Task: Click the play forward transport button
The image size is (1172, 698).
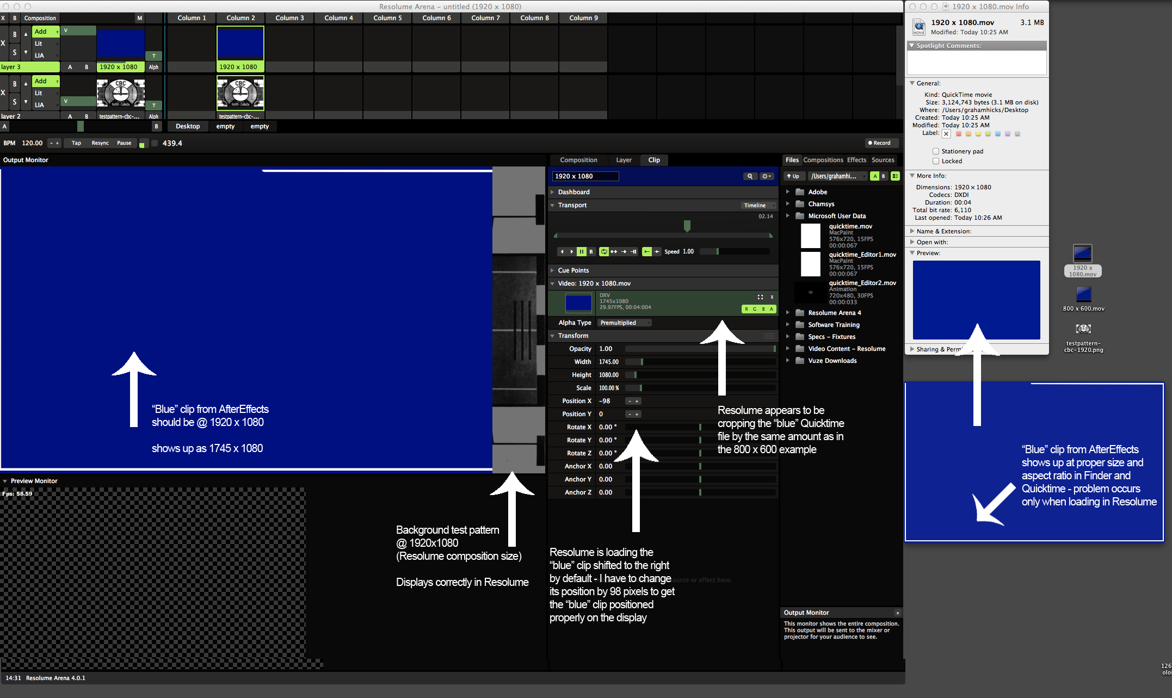Action: 571,251
